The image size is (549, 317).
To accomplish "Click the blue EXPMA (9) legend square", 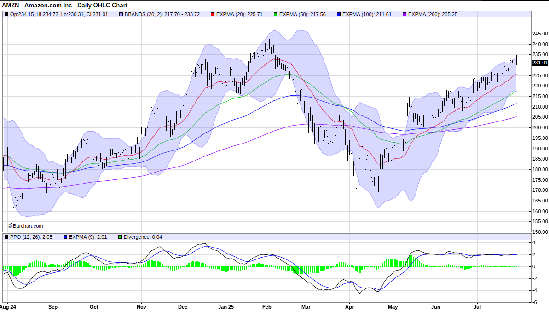I will (x=65, y=237).
